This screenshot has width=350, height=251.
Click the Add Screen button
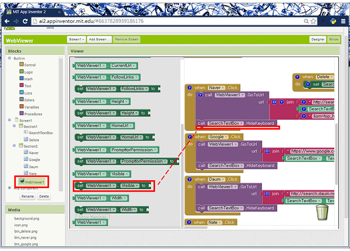coord(99,39)
